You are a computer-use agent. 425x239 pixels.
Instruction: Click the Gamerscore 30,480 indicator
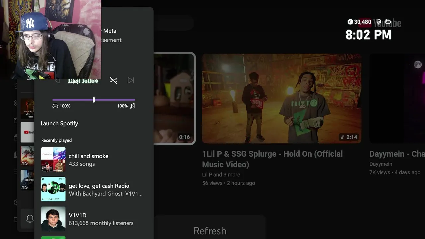coord(359,22)
